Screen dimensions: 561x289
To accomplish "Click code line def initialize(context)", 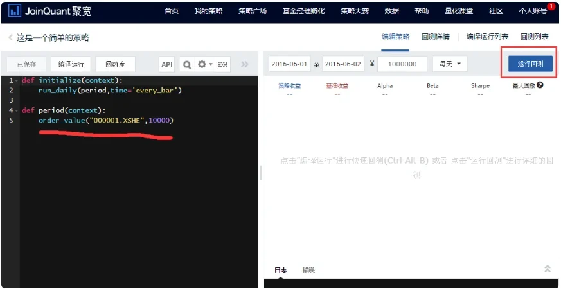I will 72,80.
